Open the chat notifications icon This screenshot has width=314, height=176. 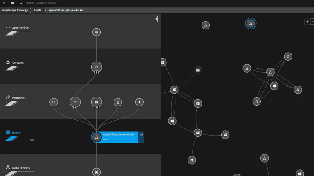(x=13, y=3)
